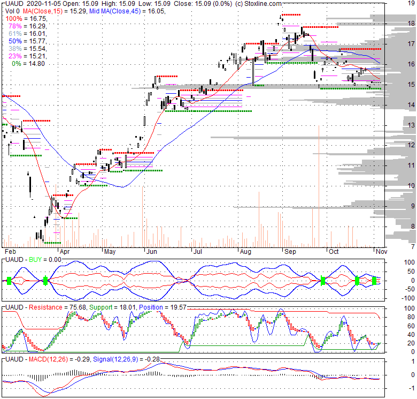Select the 0% = 14.80 level
Screen dimensions: 417x399
coord(28,64)
